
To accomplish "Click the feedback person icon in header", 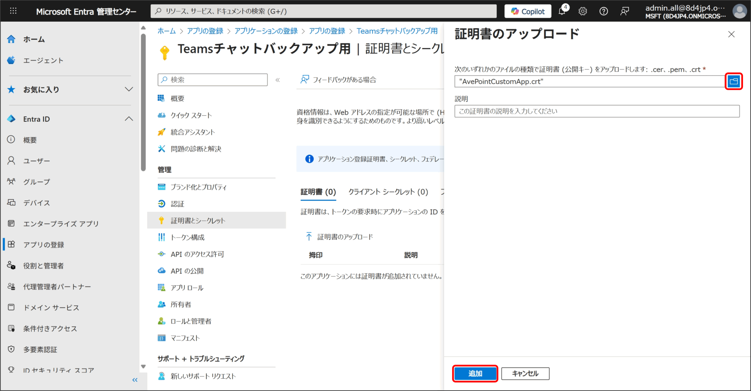I will point(625,11).
